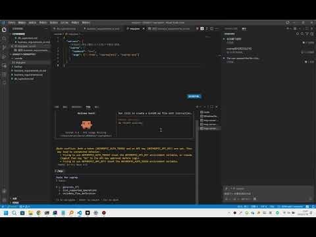Open Explorer panel more actions ellipsis
Viewport: 316px width, 237px height.
(46, 29)
